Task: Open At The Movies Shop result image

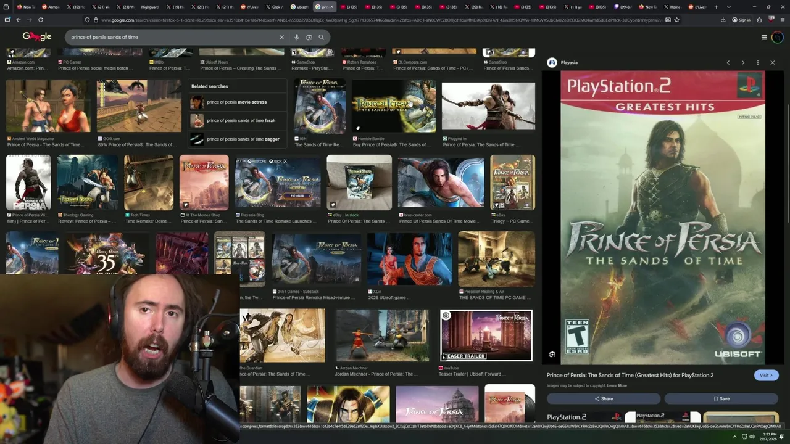Action: (x=204, y=183)
